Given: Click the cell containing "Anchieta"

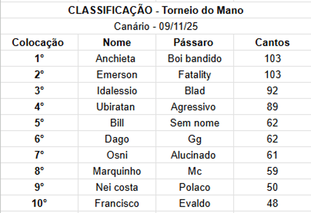Looking at the screenshot, I should click(116, 58).
